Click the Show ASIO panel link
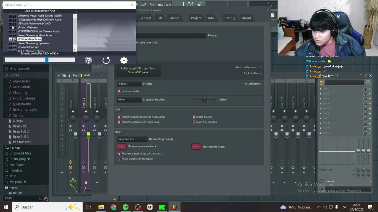 pyautogui.click(x=138, y=72)
